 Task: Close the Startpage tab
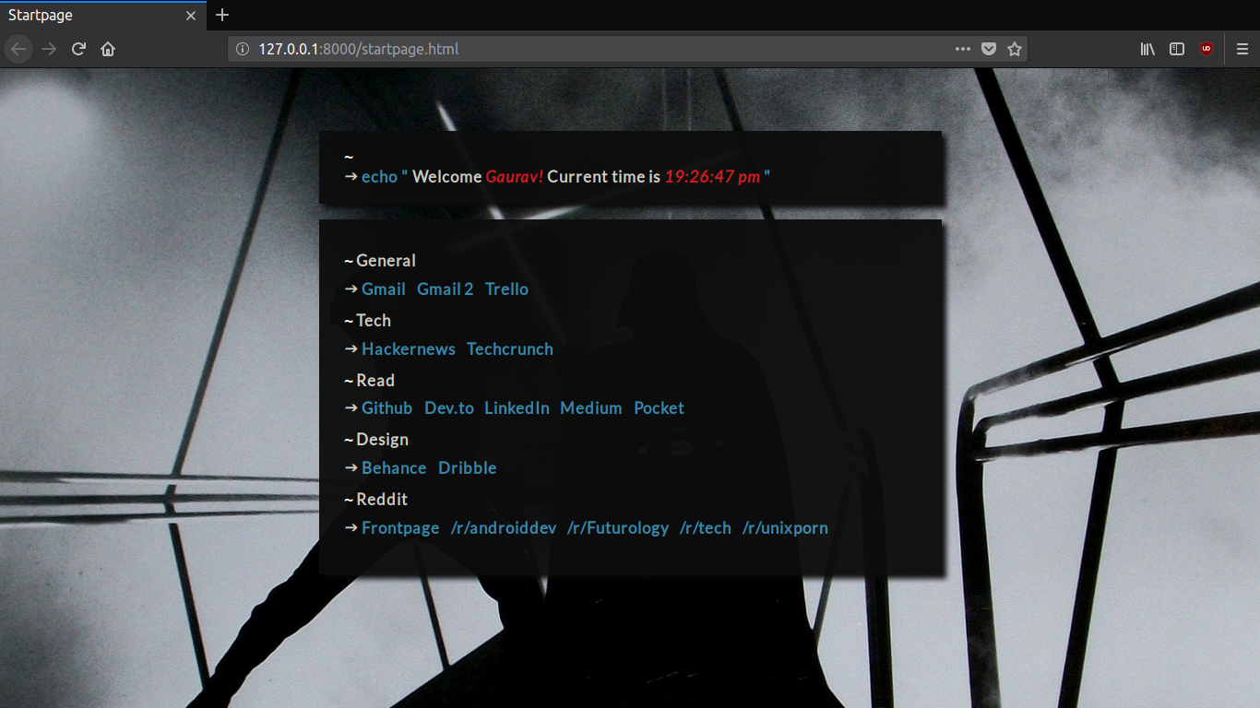(x=191, y=16)
